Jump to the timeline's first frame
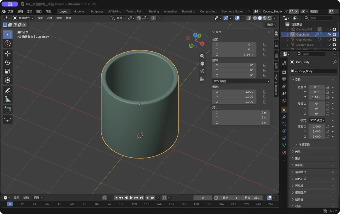This screenshot has width=340, height=214. click(116, 198)
